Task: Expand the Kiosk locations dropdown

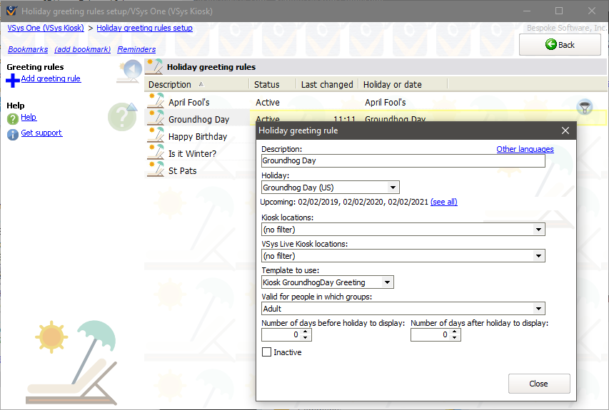Action: [x=538, y=230]
